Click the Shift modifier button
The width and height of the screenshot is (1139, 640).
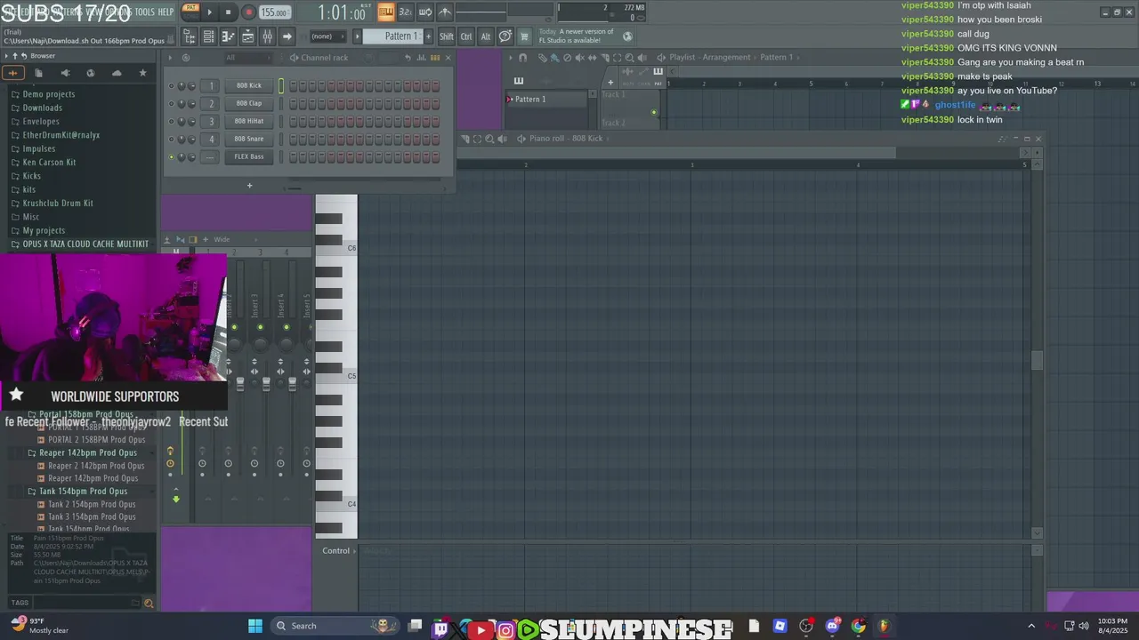tap(446, 36)
